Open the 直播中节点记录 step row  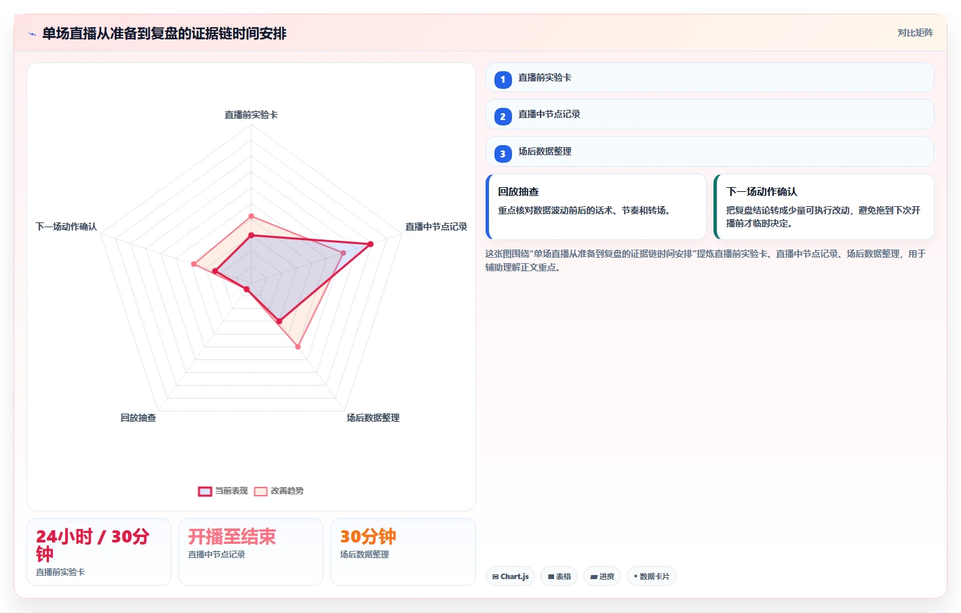pos(709,115)
